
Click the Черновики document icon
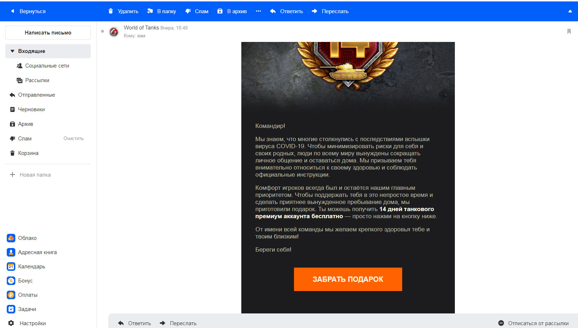pyautogui.click(x=12, y=109)
